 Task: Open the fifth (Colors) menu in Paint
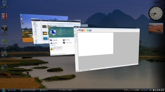click(x=87, y=28)
